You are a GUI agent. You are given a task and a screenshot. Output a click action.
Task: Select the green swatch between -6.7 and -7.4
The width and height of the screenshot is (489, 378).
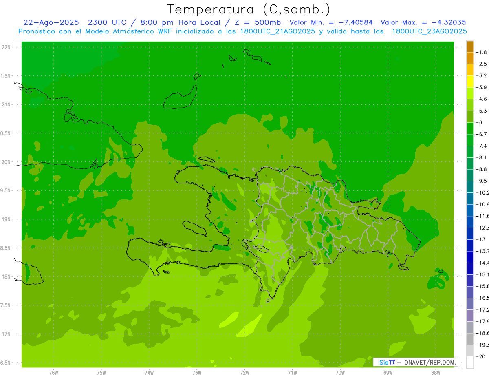(x=470, y=140)
